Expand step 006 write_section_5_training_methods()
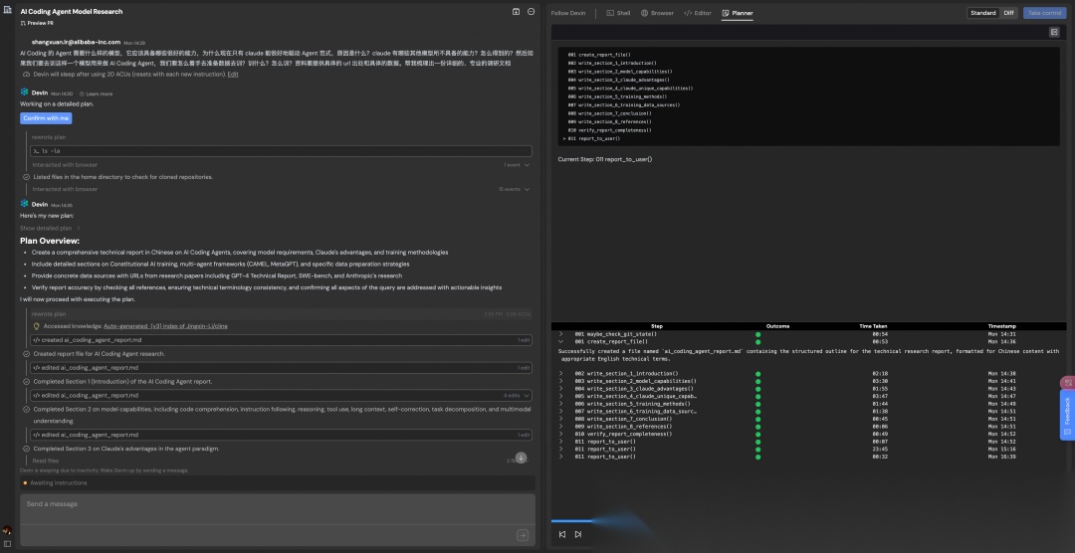Image resolution: width=1075 pixels, height=553 pixels. click(560, 404)
